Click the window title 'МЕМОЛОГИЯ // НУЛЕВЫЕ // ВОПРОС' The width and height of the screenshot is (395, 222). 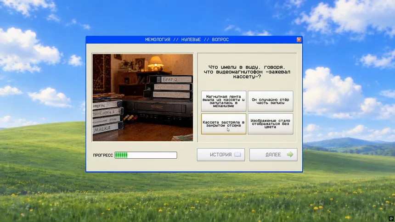point(187,39)
